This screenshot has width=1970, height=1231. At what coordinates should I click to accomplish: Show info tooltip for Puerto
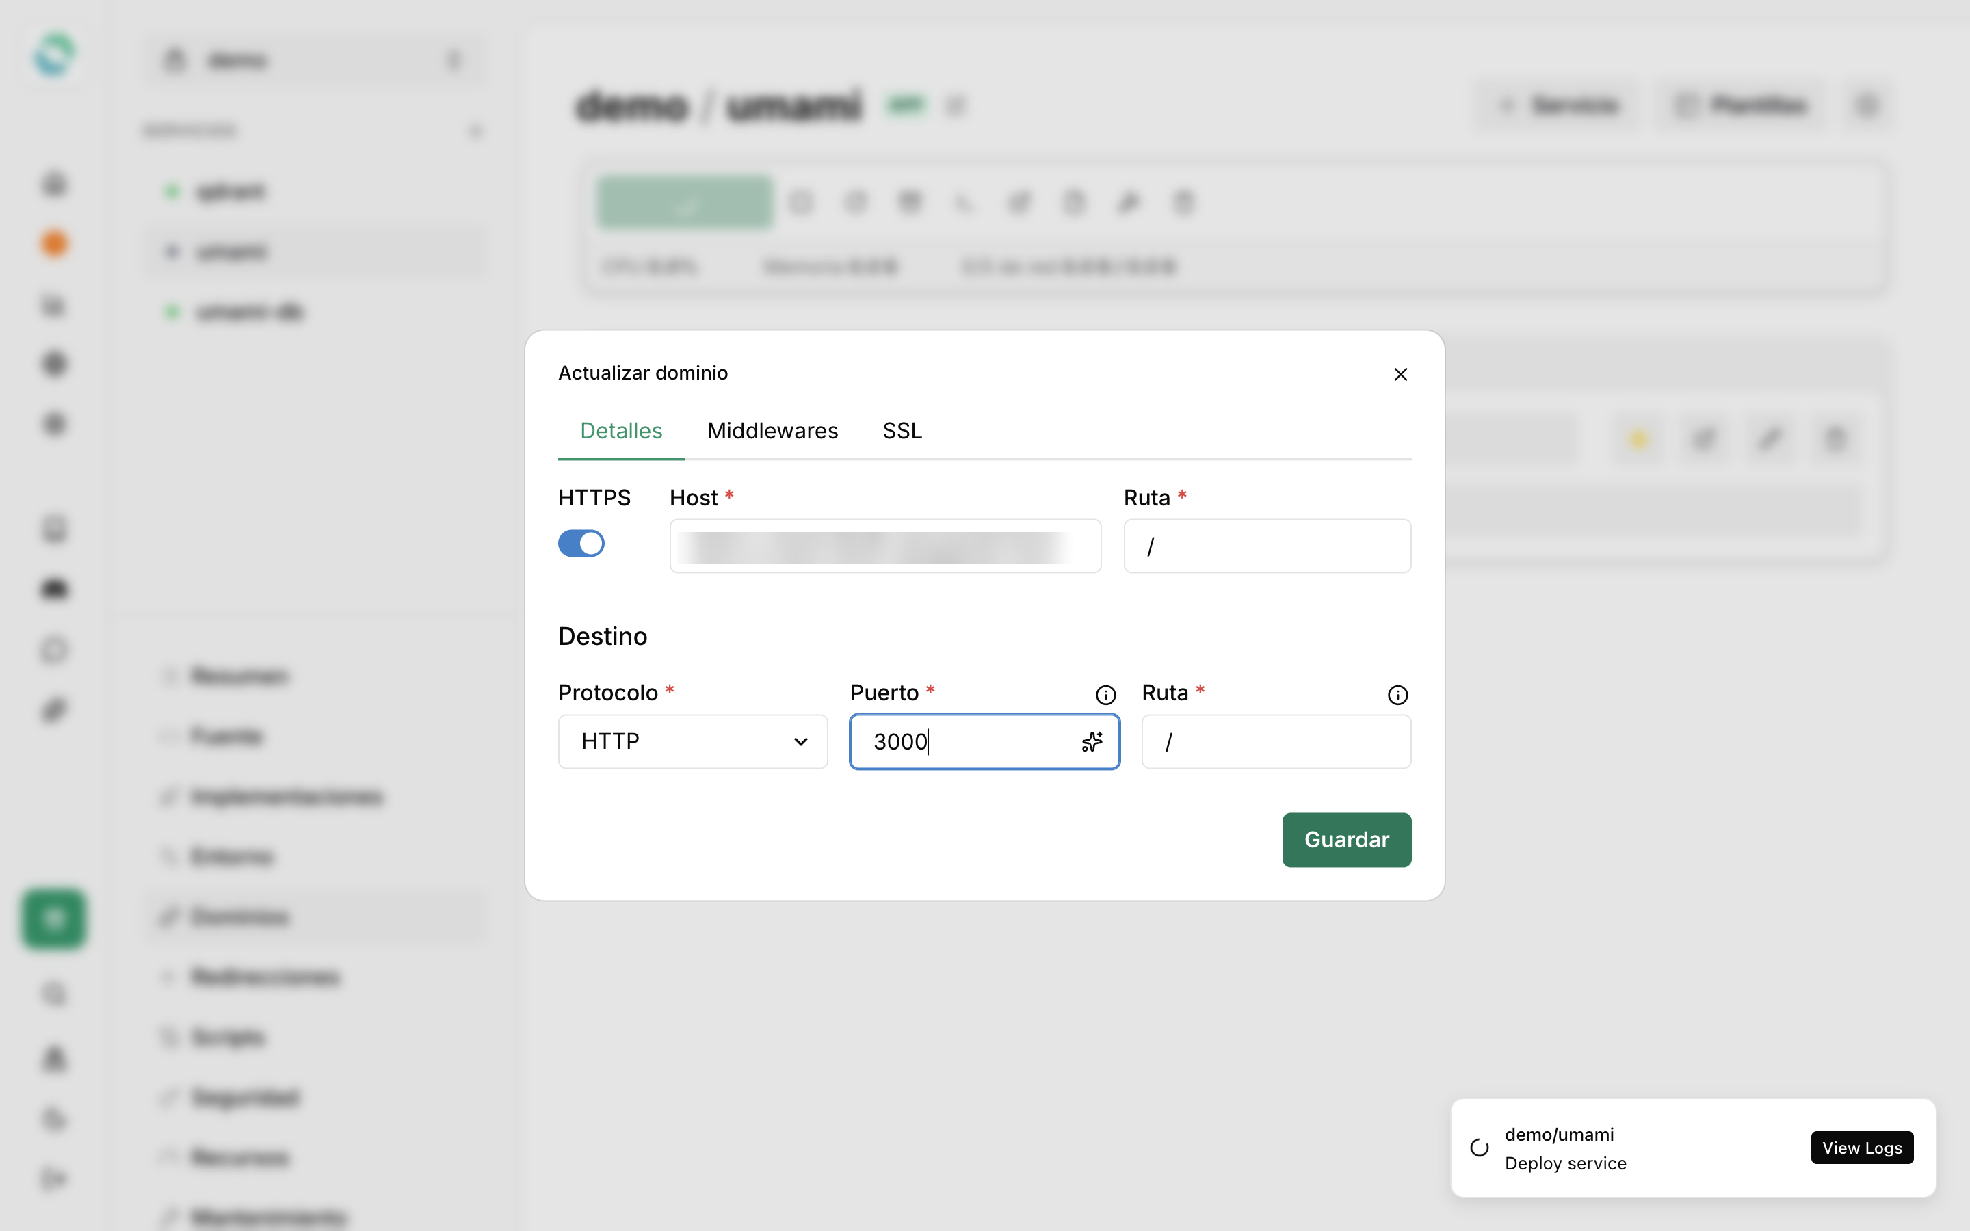coord(1105,694)
